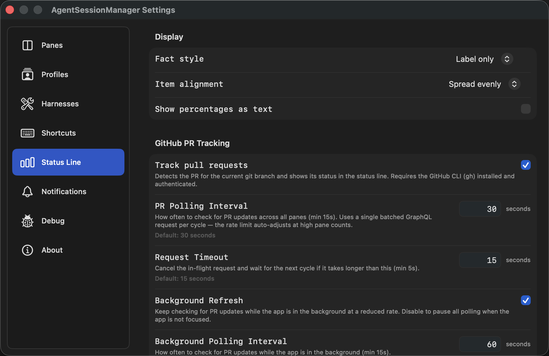Click the red close window button
Viewport: 549px width, 356px height.
tap(10, 10)
